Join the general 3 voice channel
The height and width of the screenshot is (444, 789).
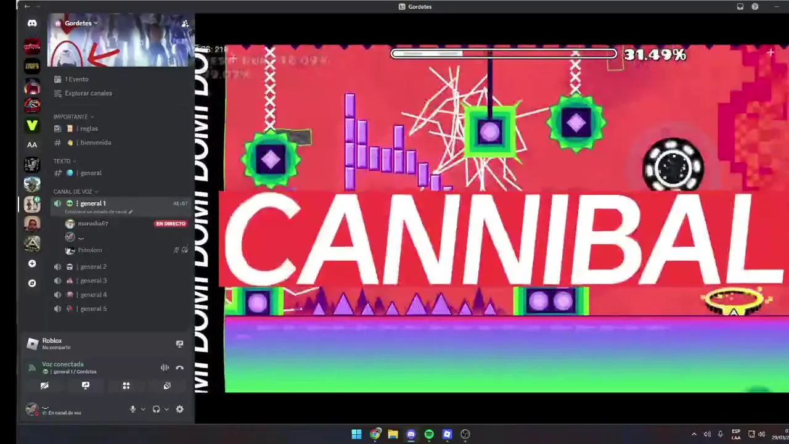tap(120, 281)
